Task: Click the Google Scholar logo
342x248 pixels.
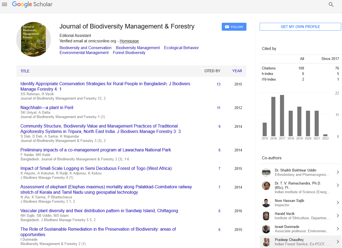Action: 32,4
